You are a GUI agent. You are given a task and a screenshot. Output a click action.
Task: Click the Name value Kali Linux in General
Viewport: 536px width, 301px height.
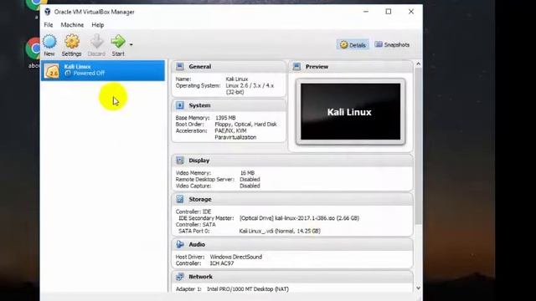coord(237,79)
